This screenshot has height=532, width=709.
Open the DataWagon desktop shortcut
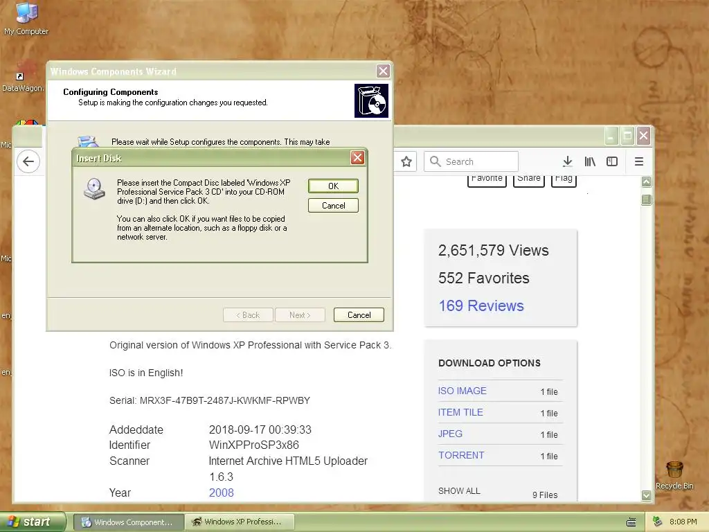[23, 77]
